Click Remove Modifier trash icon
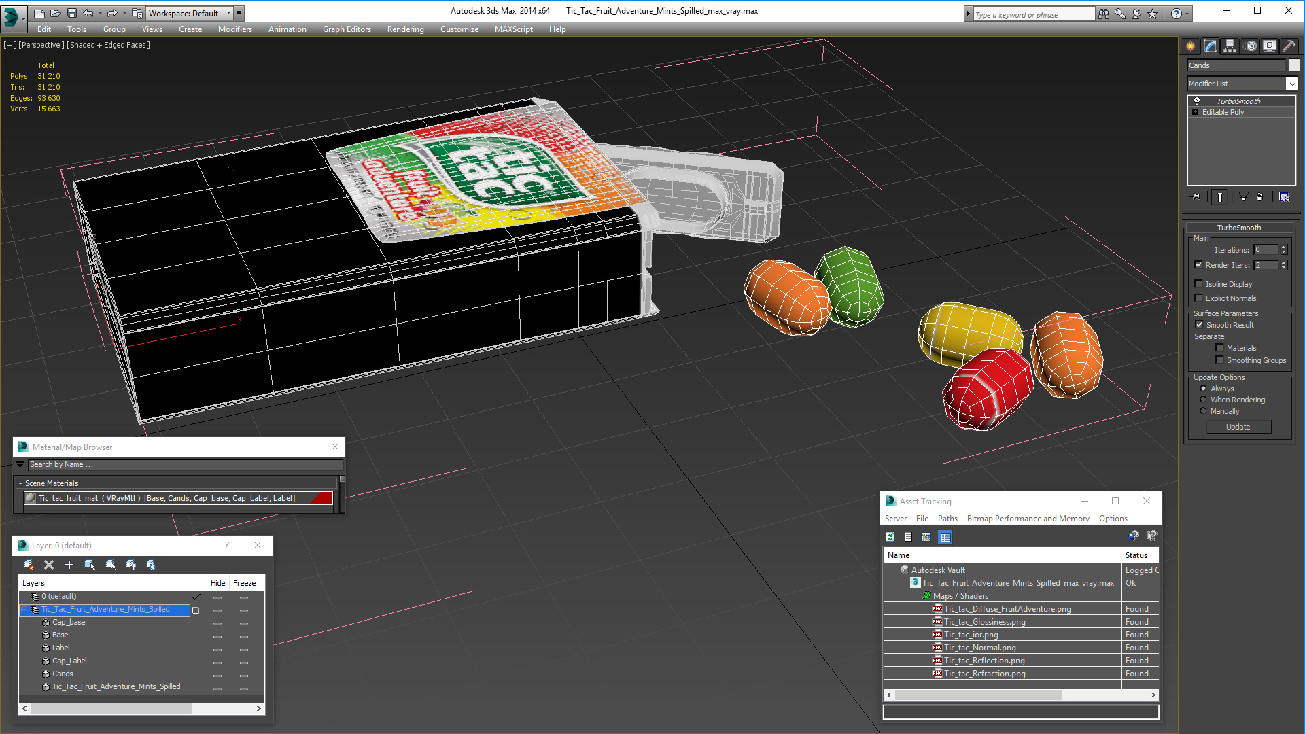1305x734 pixels. [x=1260, y=196]
